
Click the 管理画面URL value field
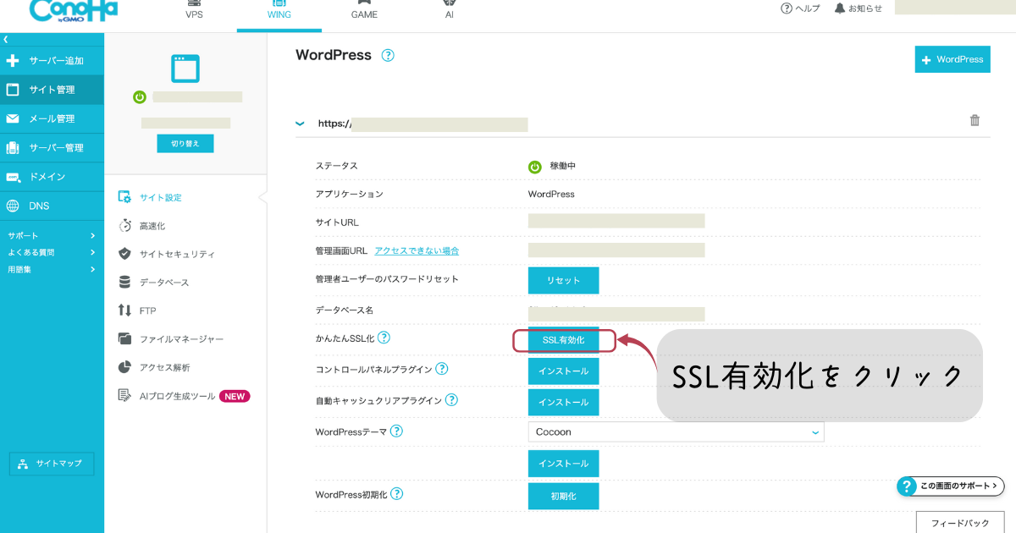click(x=616, y=250)
